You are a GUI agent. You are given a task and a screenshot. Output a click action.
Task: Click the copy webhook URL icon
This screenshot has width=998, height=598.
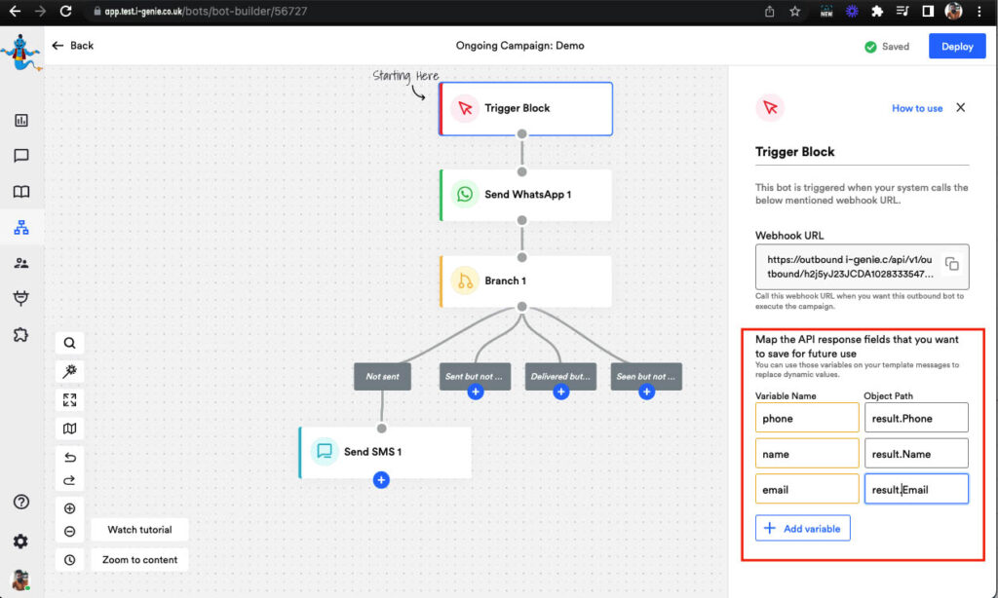952,265
